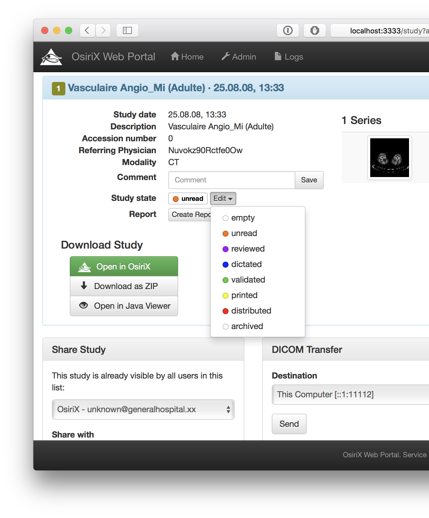Click the browser address bar

pos(380,30)
